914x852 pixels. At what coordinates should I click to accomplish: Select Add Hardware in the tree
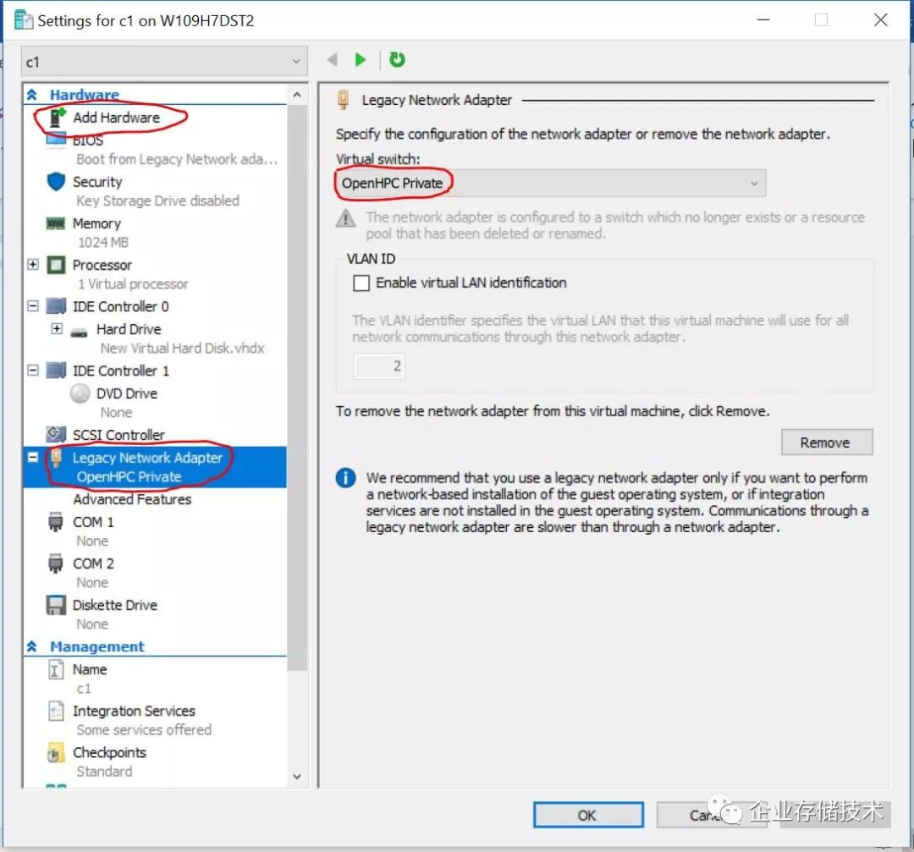[x=116, y=117]
